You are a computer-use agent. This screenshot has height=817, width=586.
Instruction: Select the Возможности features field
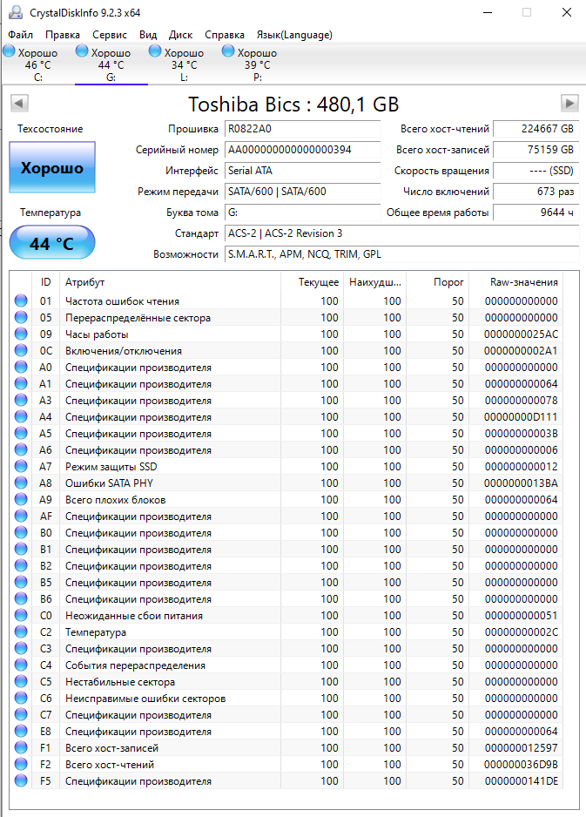[401, 254]
